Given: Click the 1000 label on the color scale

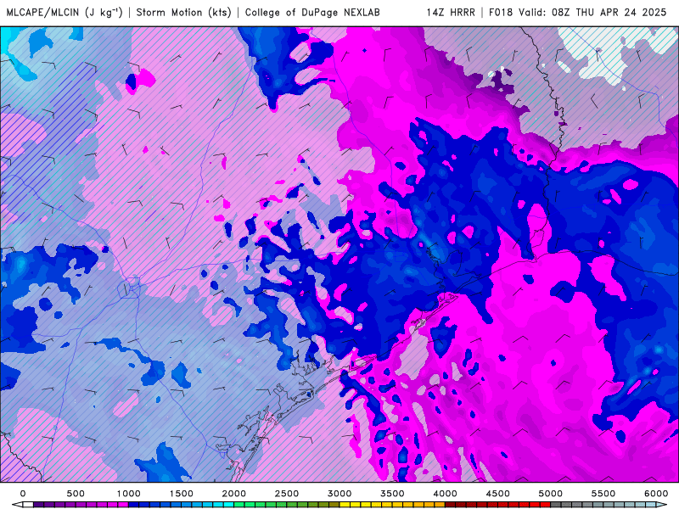Looking at the screenshot, I should 129,494.
